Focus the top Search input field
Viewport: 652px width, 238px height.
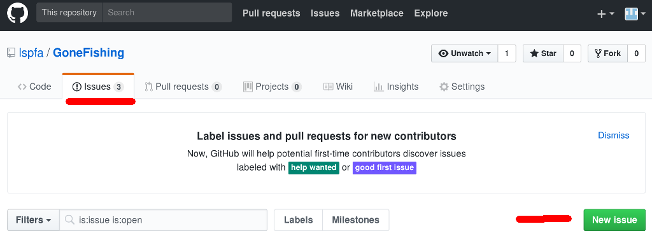pyautogui.click(x=167, y=13)
